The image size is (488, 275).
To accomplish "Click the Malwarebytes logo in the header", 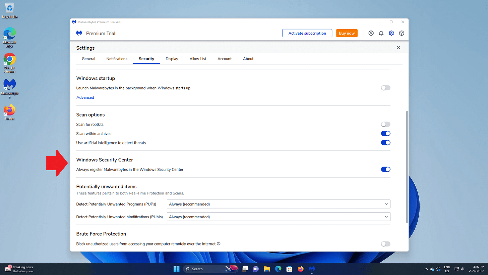I will [x=78, y=33].
